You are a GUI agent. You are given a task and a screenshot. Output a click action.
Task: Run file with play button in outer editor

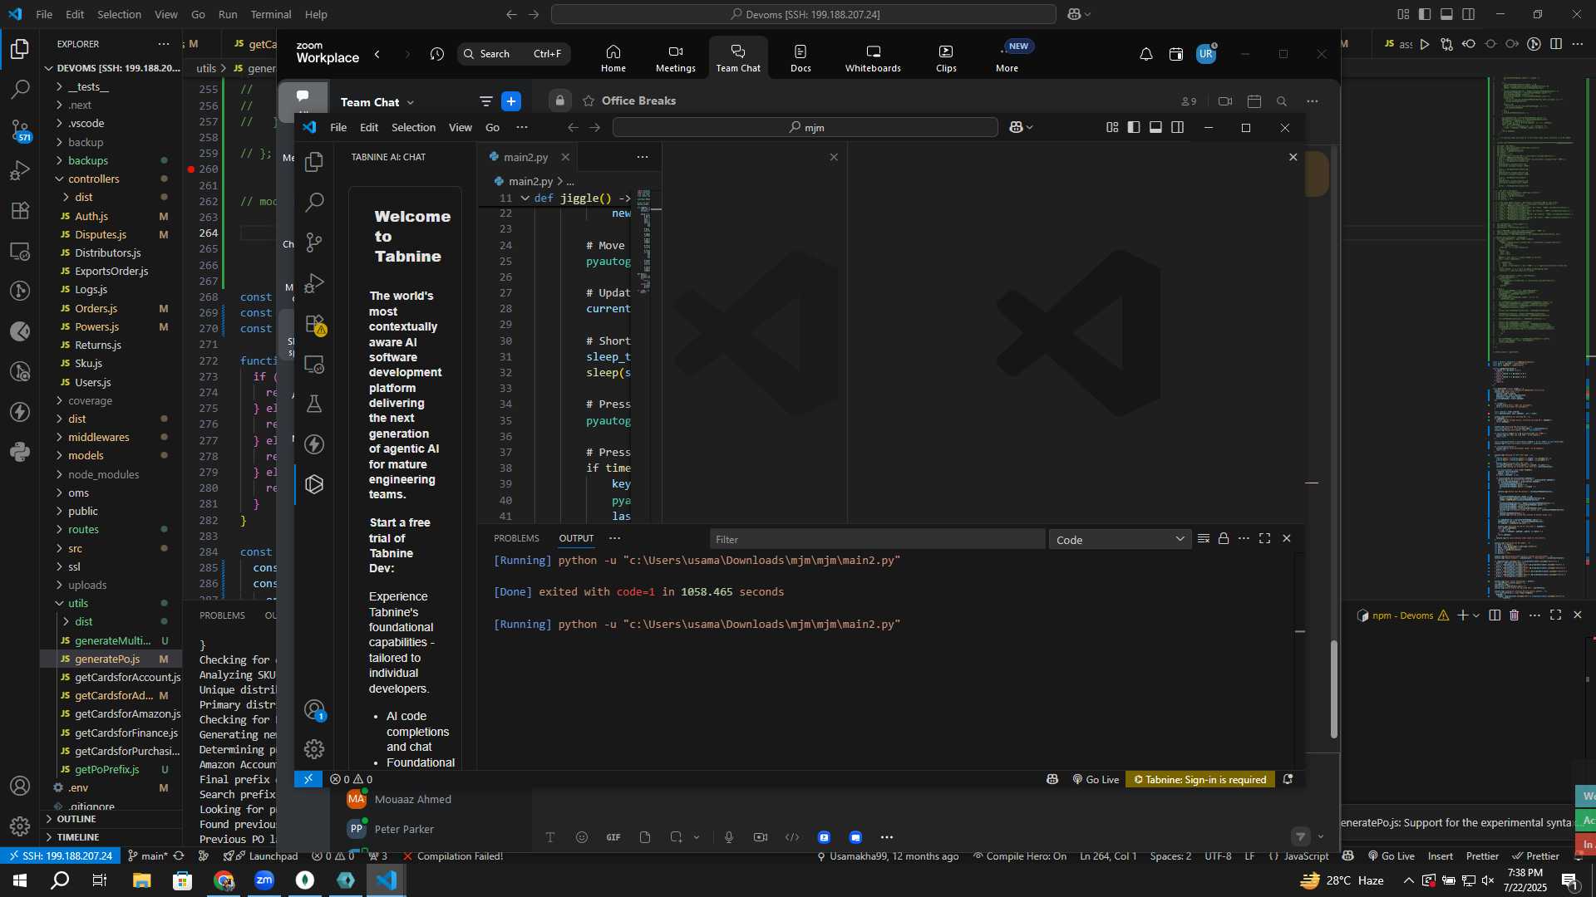(x=1425, y=44)
